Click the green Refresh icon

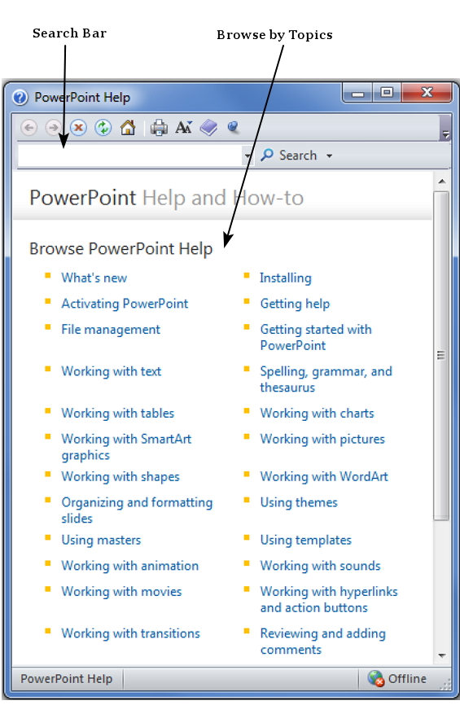103,128
